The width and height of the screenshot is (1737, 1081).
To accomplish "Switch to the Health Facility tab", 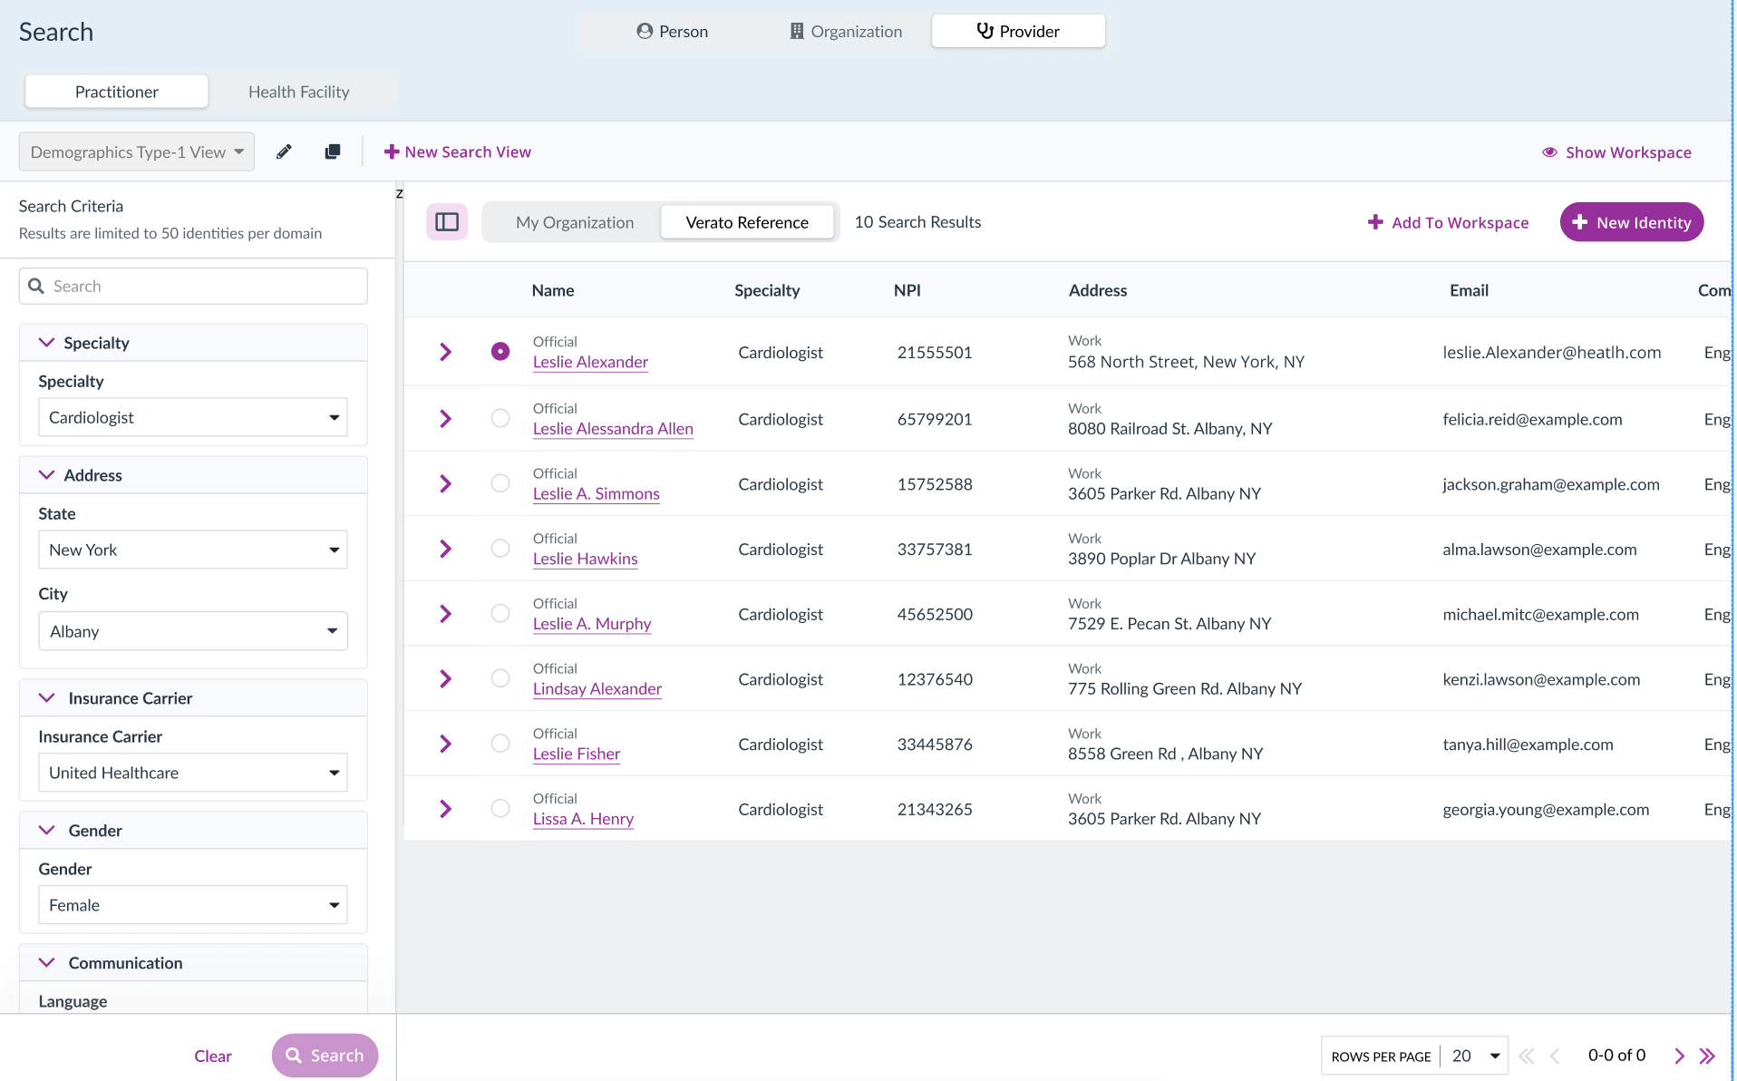I will (299, 92).
